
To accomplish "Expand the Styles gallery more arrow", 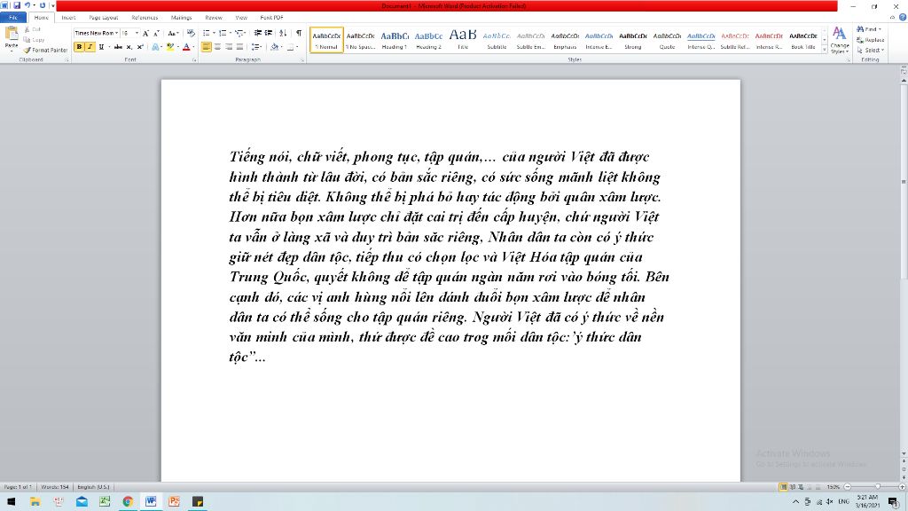I will (825, 51).
